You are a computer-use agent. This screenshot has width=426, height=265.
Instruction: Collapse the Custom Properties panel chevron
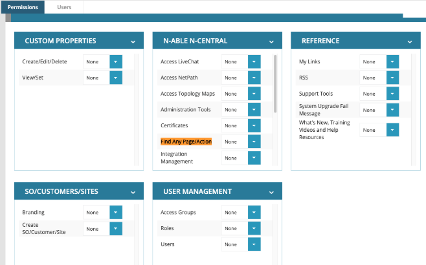(x=133, y=41)
